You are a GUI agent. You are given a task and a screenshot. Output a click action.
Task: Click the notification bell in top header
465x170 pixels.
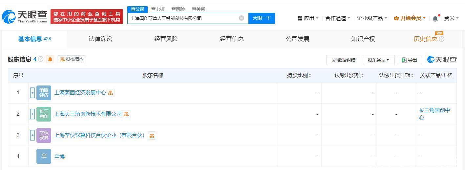tap(435, 18)
